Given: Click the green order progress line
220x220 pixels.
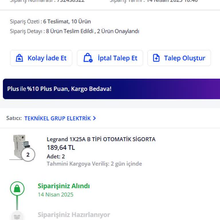Looking at the screenshot, I should [17, 203].
